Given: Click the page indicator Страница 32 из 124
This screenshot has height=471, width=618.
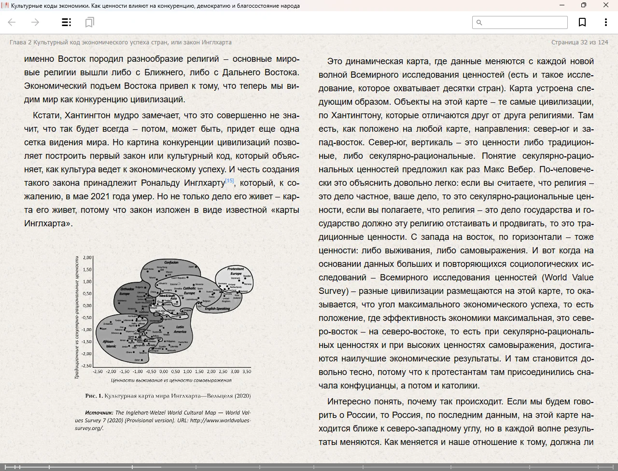Looking at the screenshot, I should 579,42.
